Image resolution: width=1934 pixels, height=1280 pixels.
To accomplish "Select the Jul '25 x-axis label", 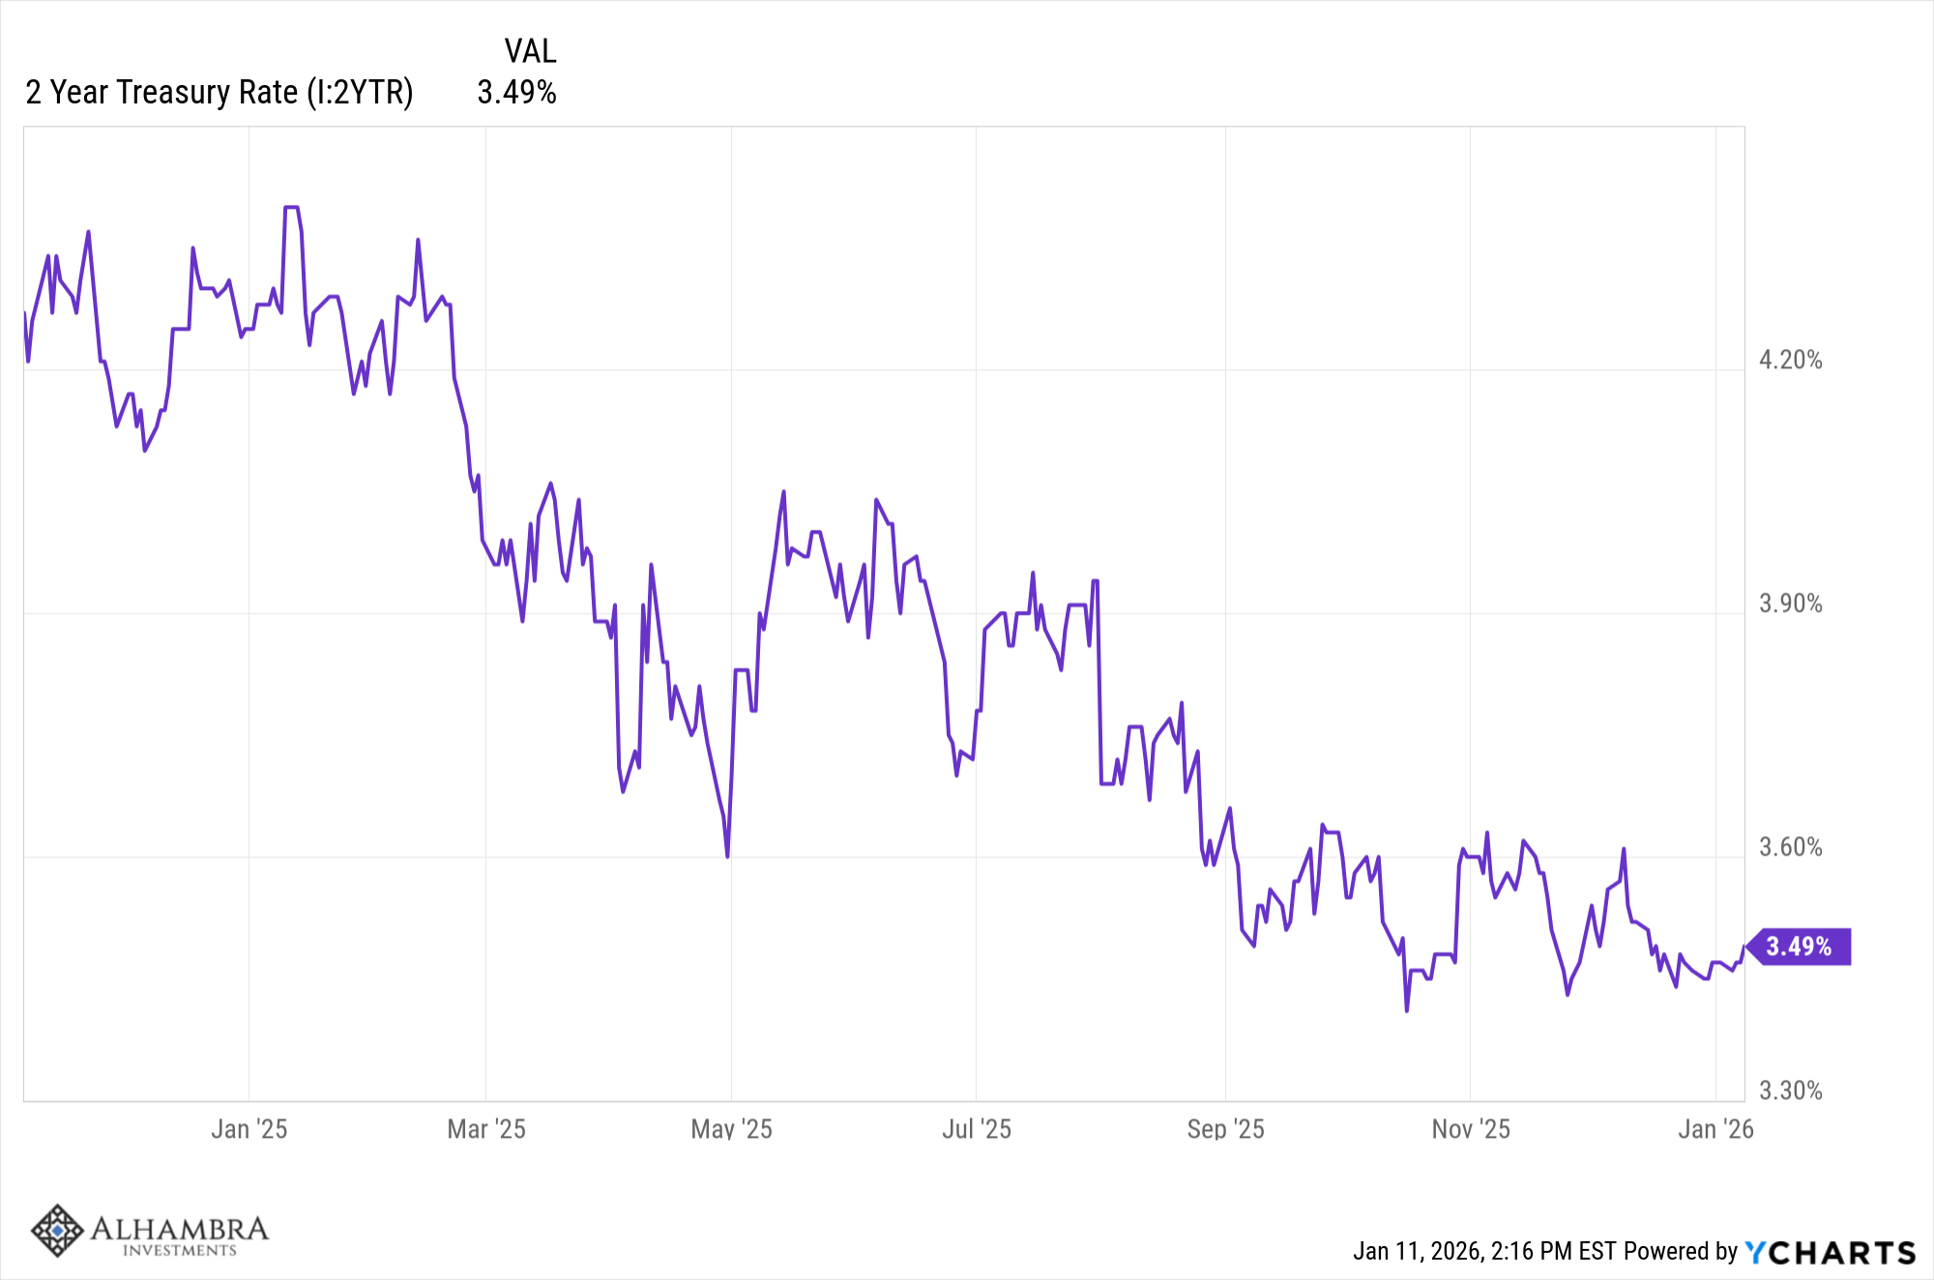I will point(977,1129).
